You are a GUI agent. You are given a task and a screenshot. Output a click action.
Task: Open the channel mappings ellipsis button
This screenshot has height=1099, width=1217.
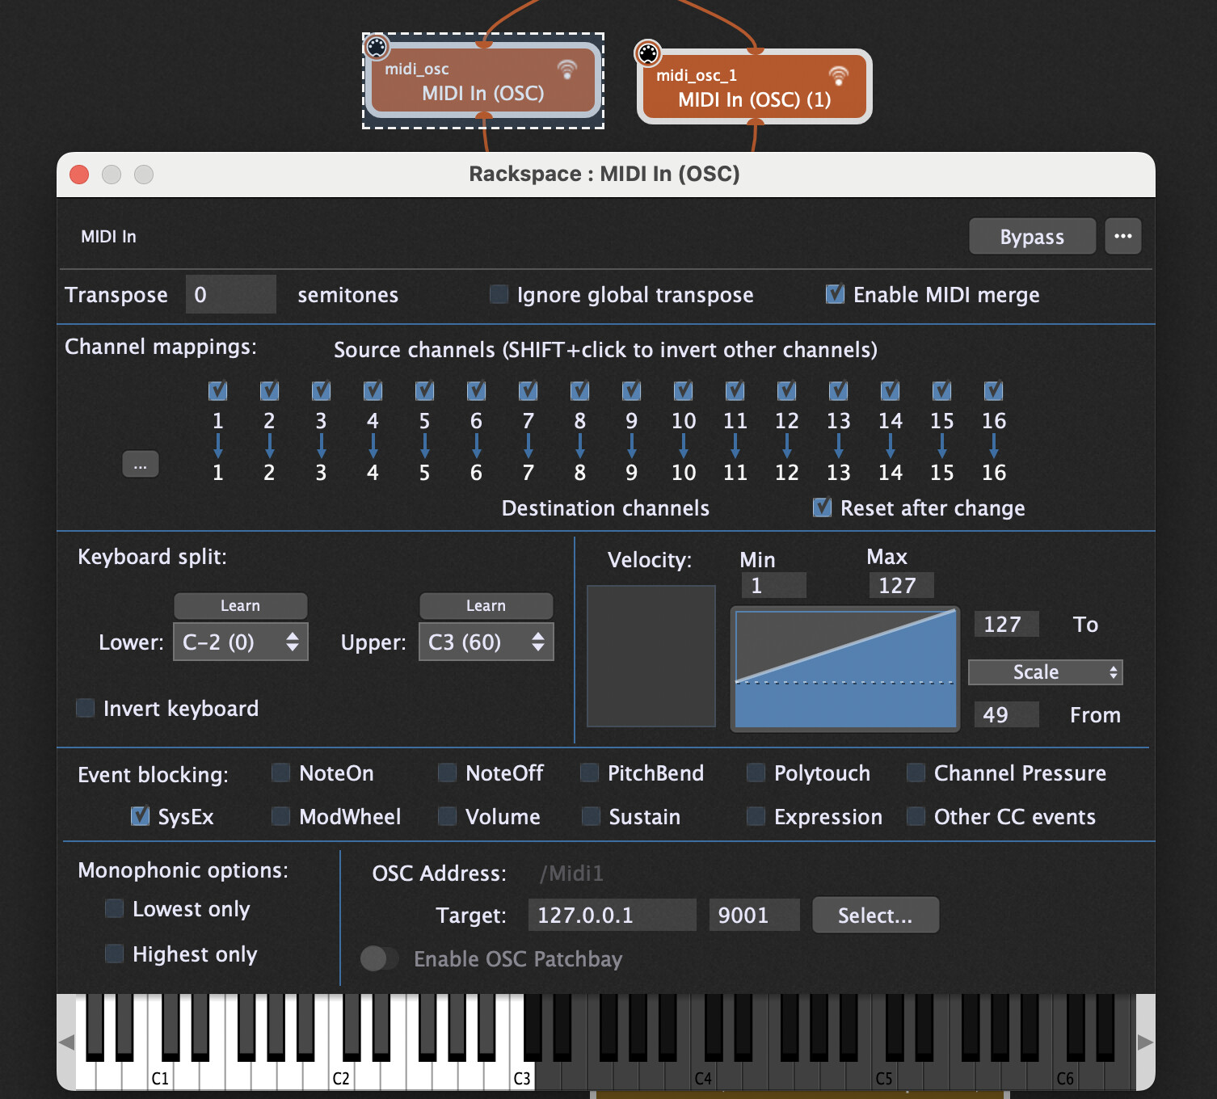pos(141,465)
